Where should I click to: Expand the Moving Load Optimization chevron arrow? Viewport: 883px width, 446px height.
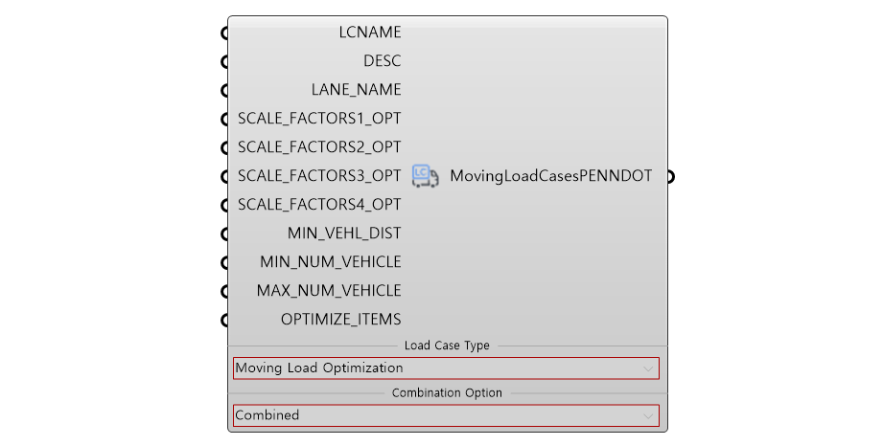pos(647,368)
